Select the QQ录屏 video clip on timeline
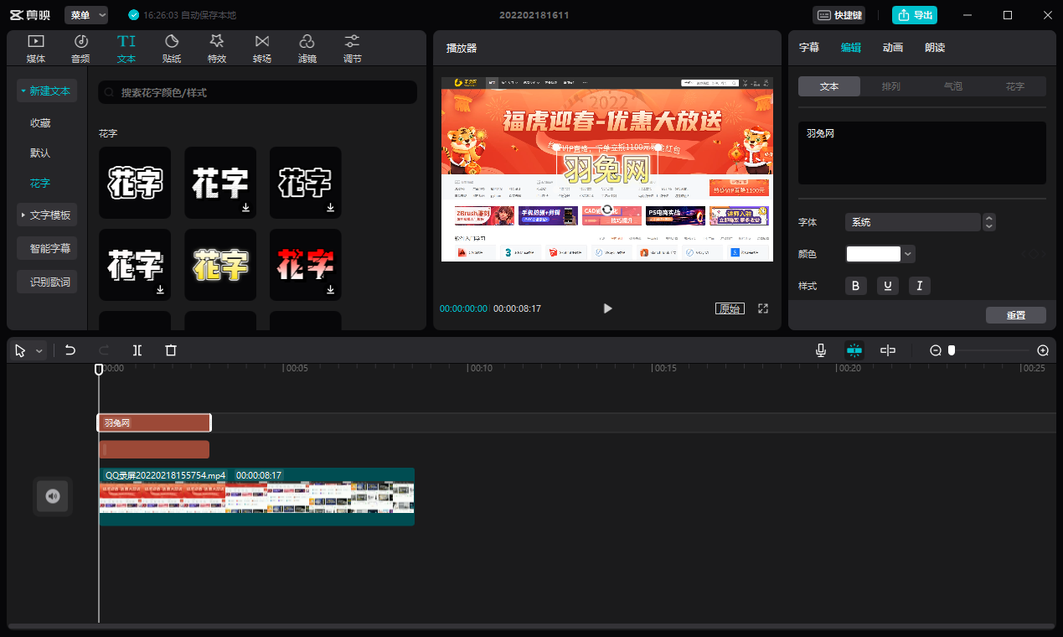Screen dimensions: 1063x637 coord(256,496)
